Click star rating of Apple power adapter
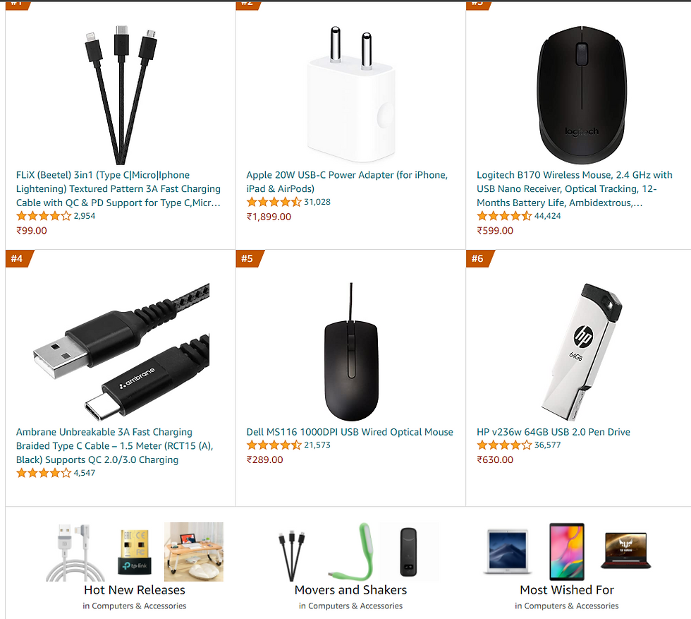This screenshot has width=691, height=619. point(274,202)
